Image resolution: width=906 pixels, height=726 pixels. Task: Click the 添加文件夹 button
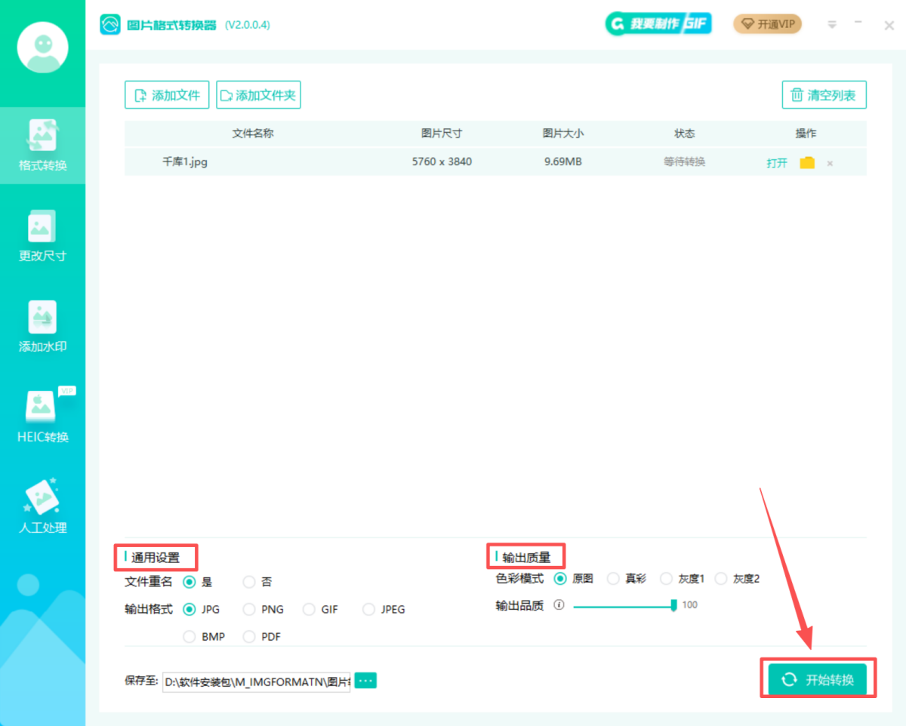[258, 95]
